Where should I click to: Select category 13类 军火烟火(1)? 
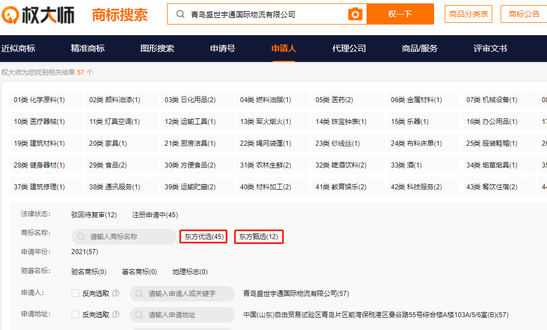point(273,121)
